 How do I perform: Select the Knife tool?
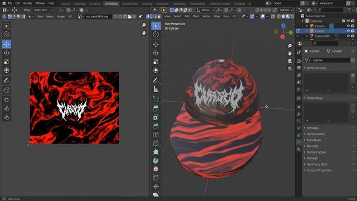[x=156, y=143]
